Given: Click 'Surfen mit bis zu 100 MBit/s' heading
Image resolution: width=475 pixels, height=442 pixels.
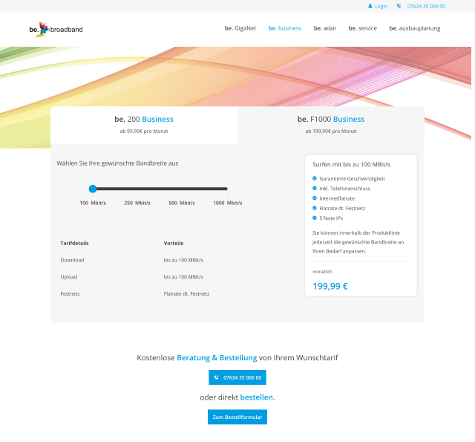Looking at the screenshot, I should (x=351, y=164).
